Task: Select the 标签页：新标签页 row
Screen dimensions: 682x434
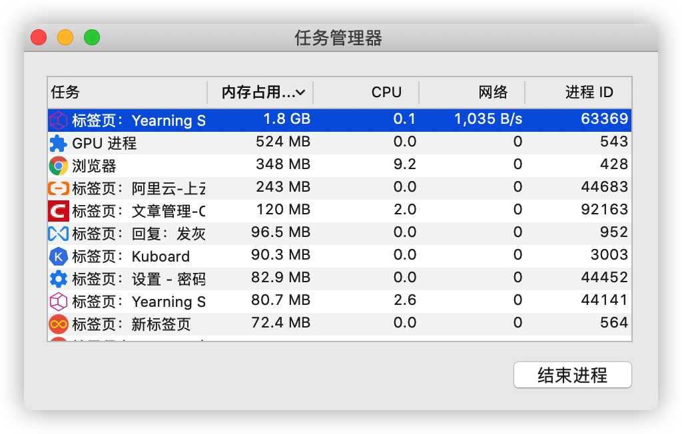Action: pos(339,324)
